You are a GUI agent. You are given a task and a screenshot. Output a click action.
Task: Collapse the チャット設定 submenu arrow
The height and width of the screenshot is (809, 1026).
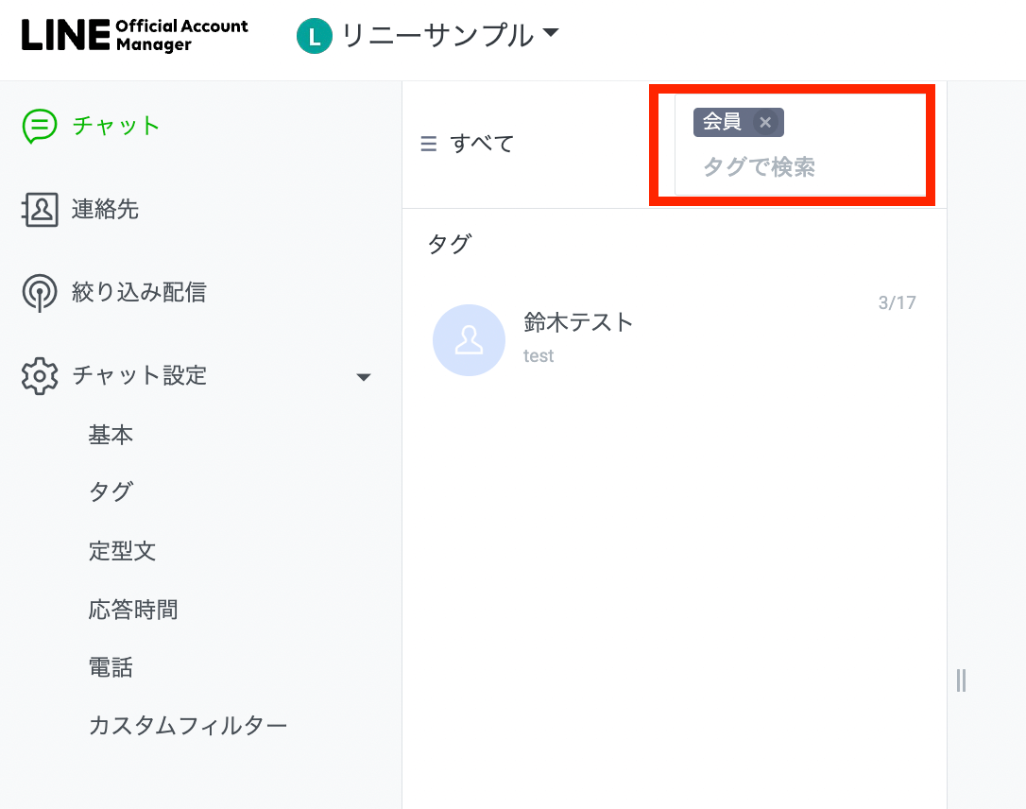(x=363, y=378)
